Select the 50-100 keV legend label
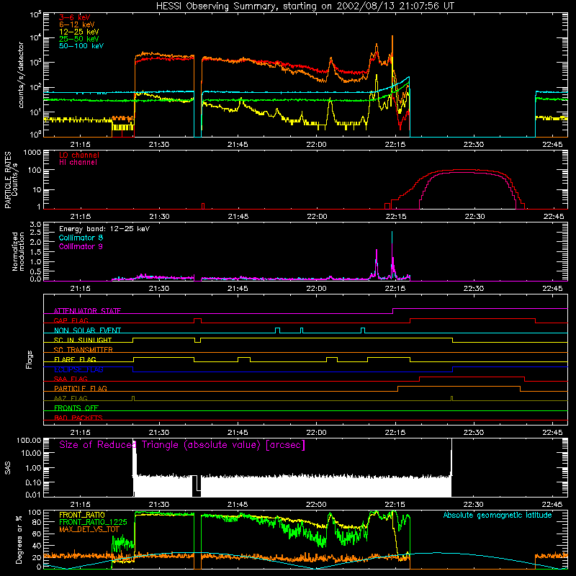This screenshot has width=576, height=576. 81,46
